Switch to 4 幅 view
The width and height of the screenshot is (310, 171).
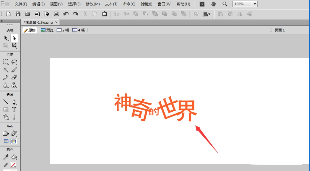pyautogui.click(x=78, y=30)
